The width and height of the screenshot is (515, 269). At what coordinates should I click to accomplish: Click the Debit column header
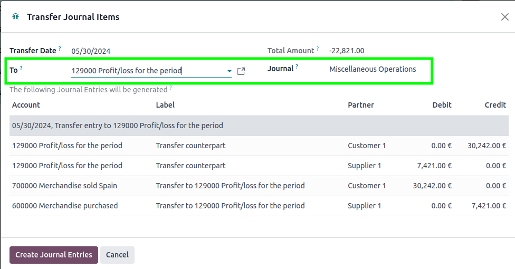(442, 105)
